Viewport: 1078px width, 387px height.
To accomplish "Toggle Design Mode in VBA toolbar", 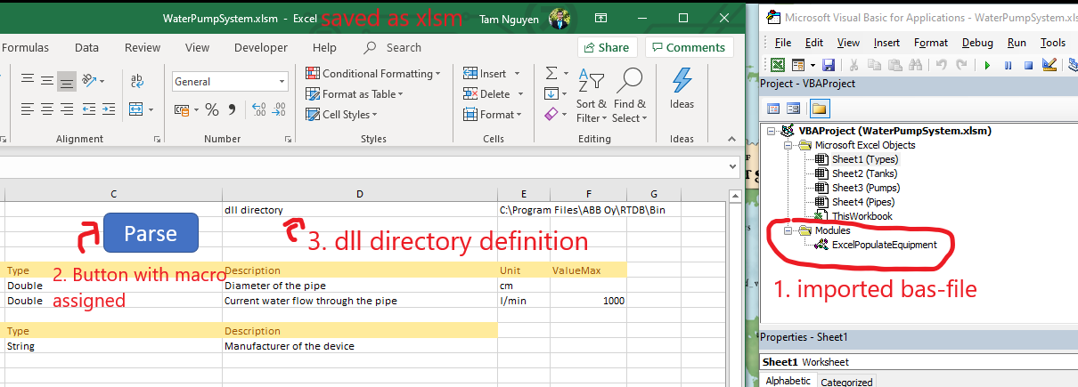I will click(1049, 64).
